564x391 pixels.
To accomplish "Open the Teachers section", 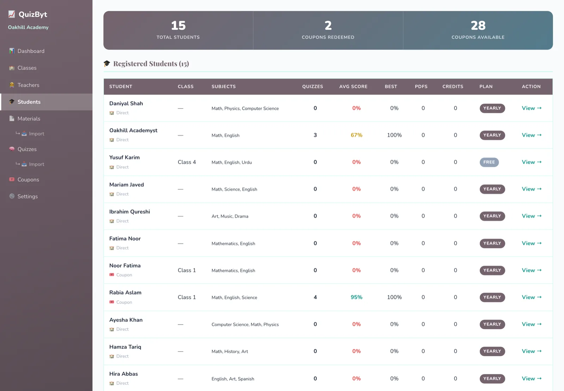I will (46, 85).
